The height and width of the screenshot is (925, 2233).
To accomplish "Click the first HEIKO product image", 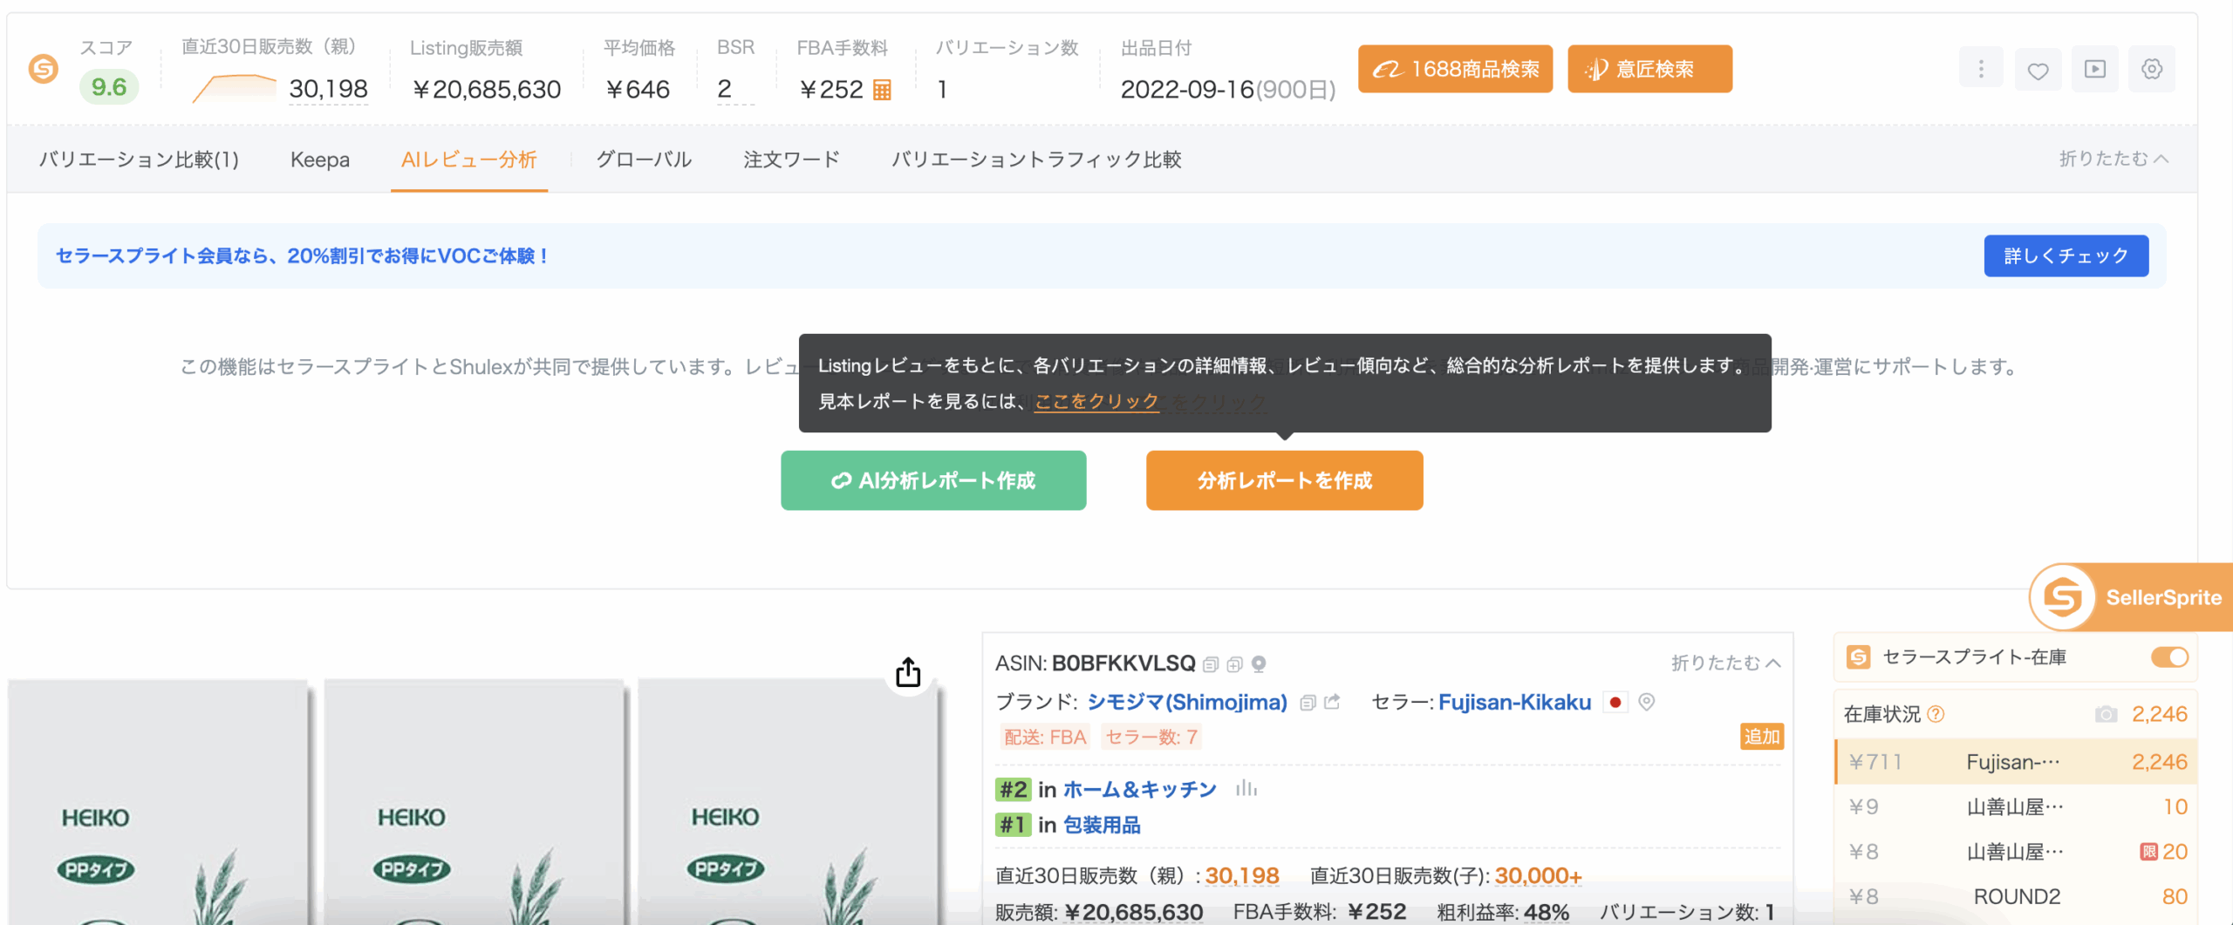I will point(158,802).
